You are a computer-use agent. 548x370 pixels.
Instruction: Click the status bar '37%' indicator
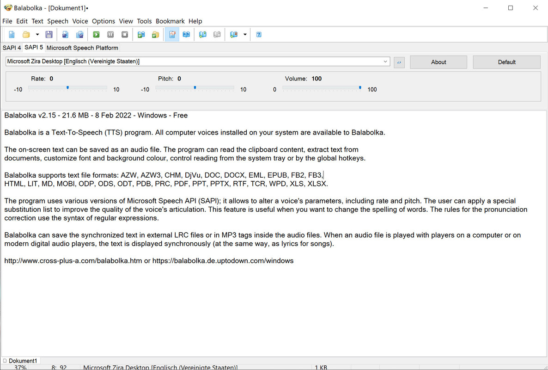pyautogui.click(x=20, y=367)
